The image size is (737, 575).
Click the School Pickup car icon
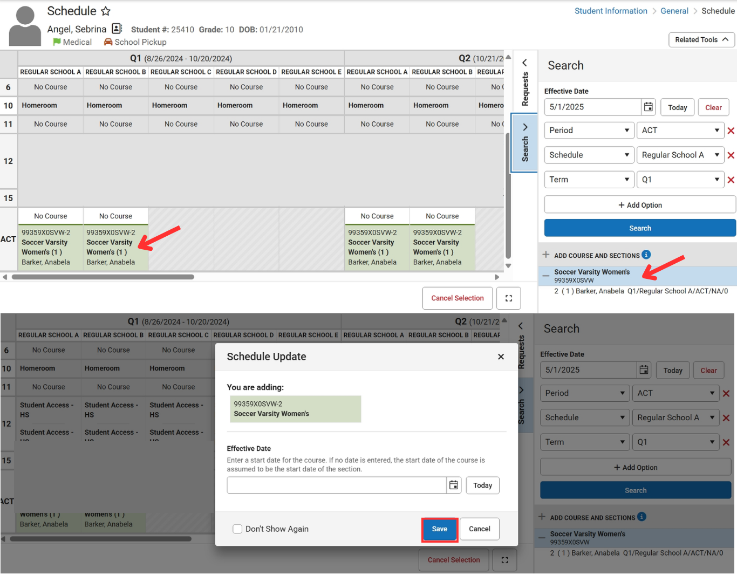108,42
